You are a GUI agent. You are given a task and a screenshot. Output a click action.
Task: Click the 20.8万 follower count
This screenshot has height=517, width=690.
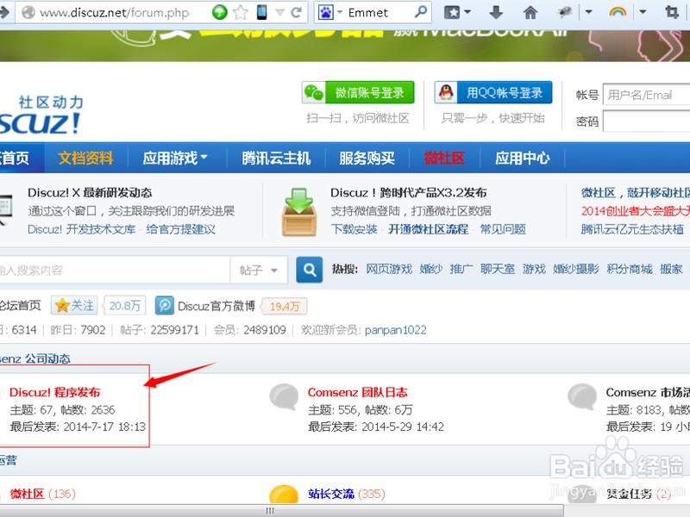click(x=124, y=306)
